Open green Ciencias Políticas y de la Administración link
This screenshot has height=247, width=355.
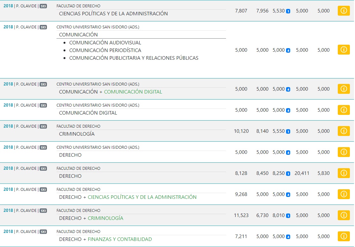point(142,197)
